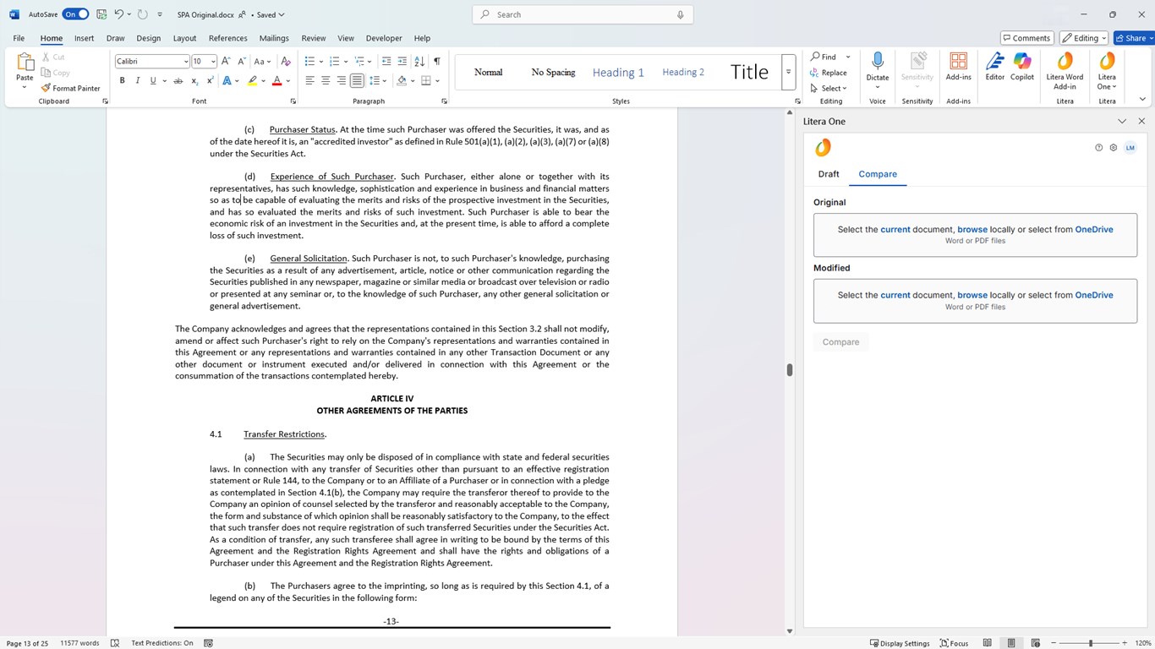Click the Share button
This screenshot has height=649, width=1155.
tap(1133, 38)
